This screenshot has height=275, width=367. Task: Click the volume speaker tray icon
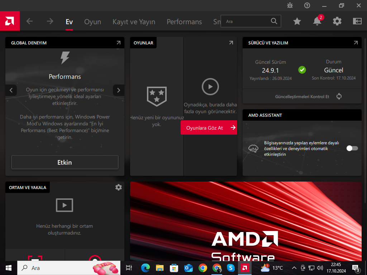pyautogui.click(x=320, y=268)
